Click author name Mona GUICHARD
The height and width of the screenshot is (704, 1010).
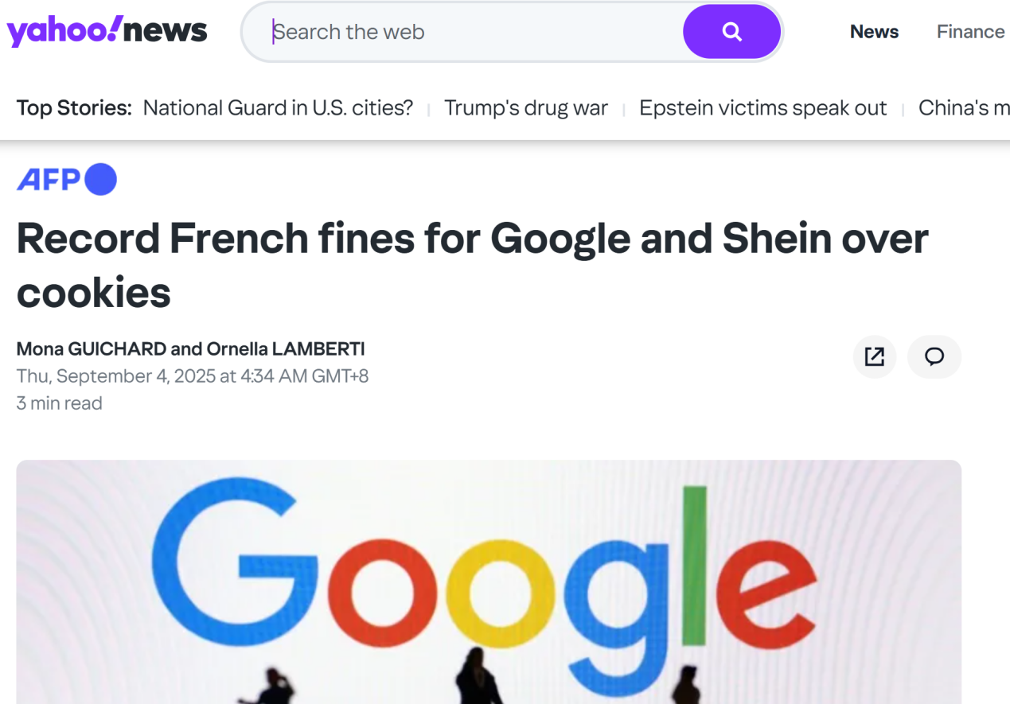(x=92, y=348)
